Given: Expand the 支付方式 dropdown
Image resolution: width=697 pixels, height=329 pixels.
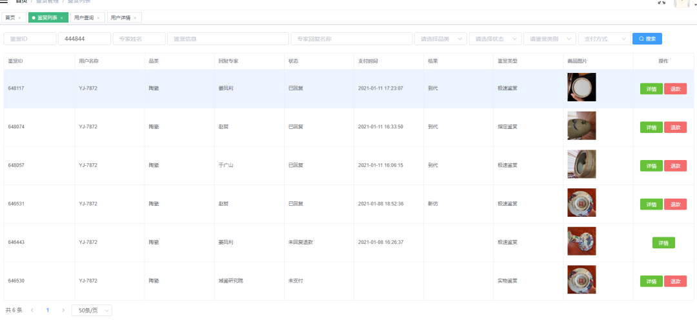Looking at the screenshot, I should (x=605, y=39).
